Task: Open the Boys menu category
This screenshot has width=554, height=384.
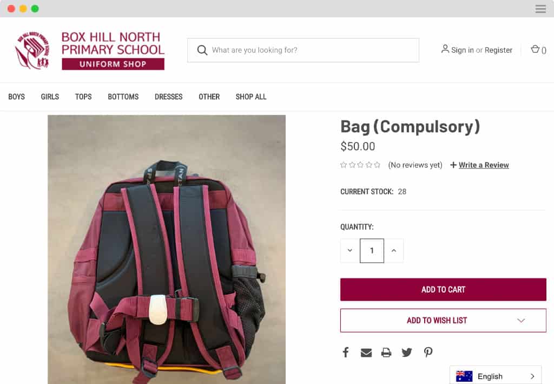Action: tap(17, 96)
